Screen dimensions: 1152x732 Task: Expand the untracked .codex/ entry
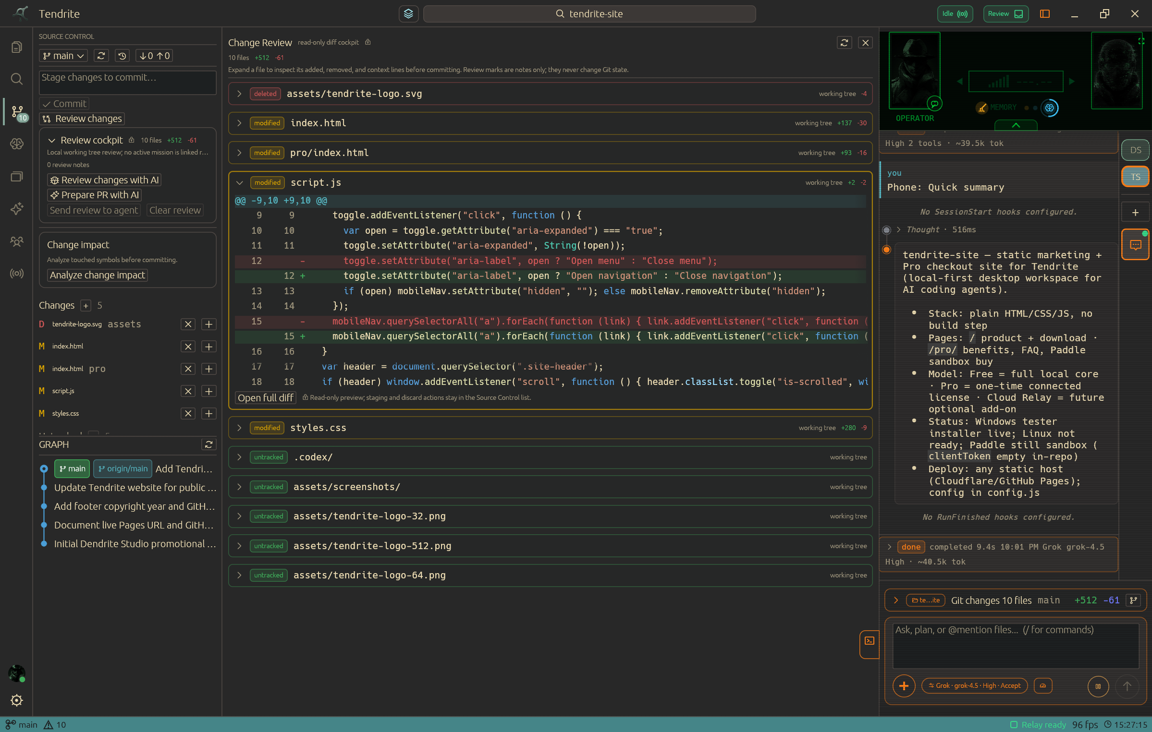pos(239,457)
